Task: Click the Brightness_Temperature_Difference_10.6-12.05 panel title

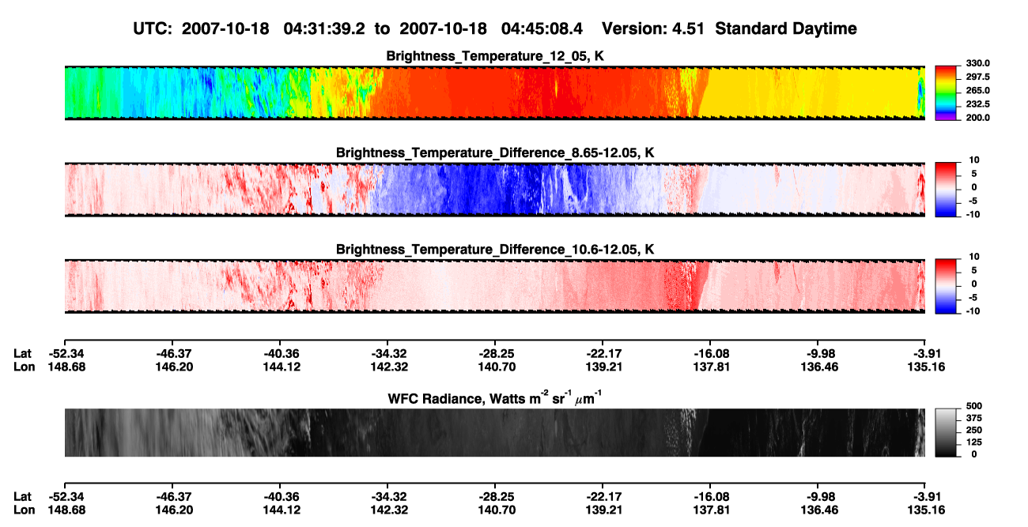Action: [495, 249]
